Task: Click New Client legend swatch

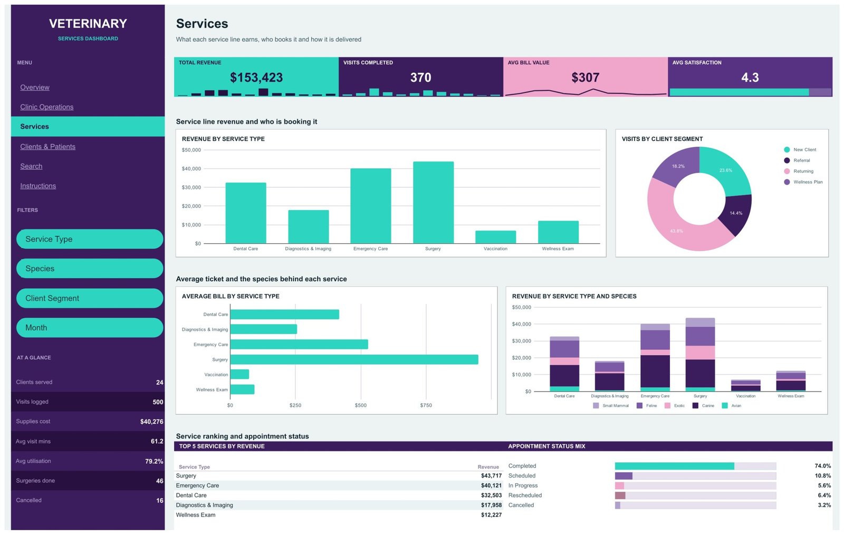Action: point(787,150)
